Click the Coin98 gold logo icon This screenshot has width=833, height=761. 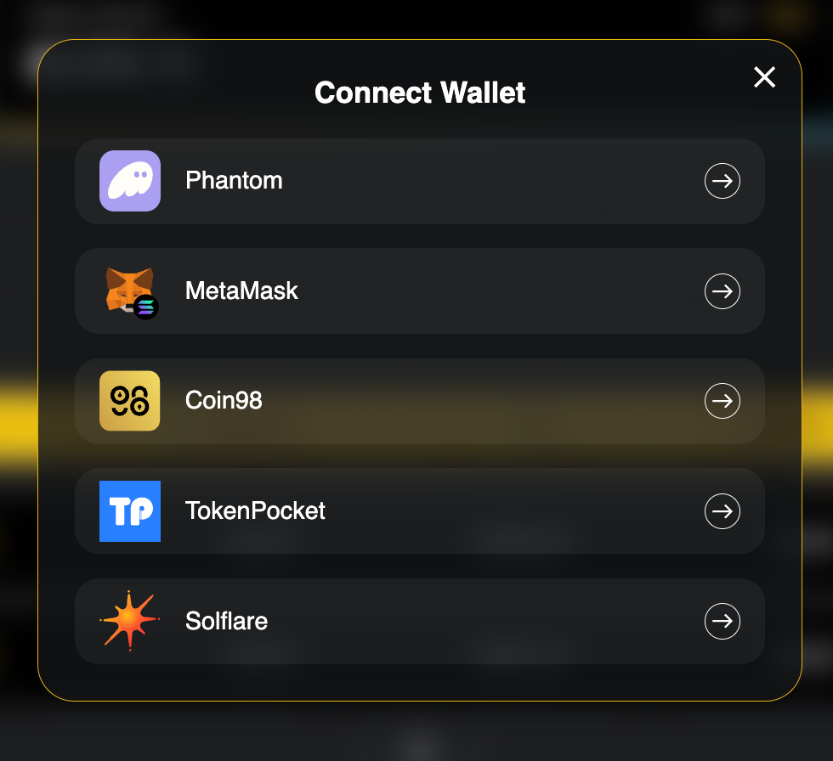(x=130, y=401)
